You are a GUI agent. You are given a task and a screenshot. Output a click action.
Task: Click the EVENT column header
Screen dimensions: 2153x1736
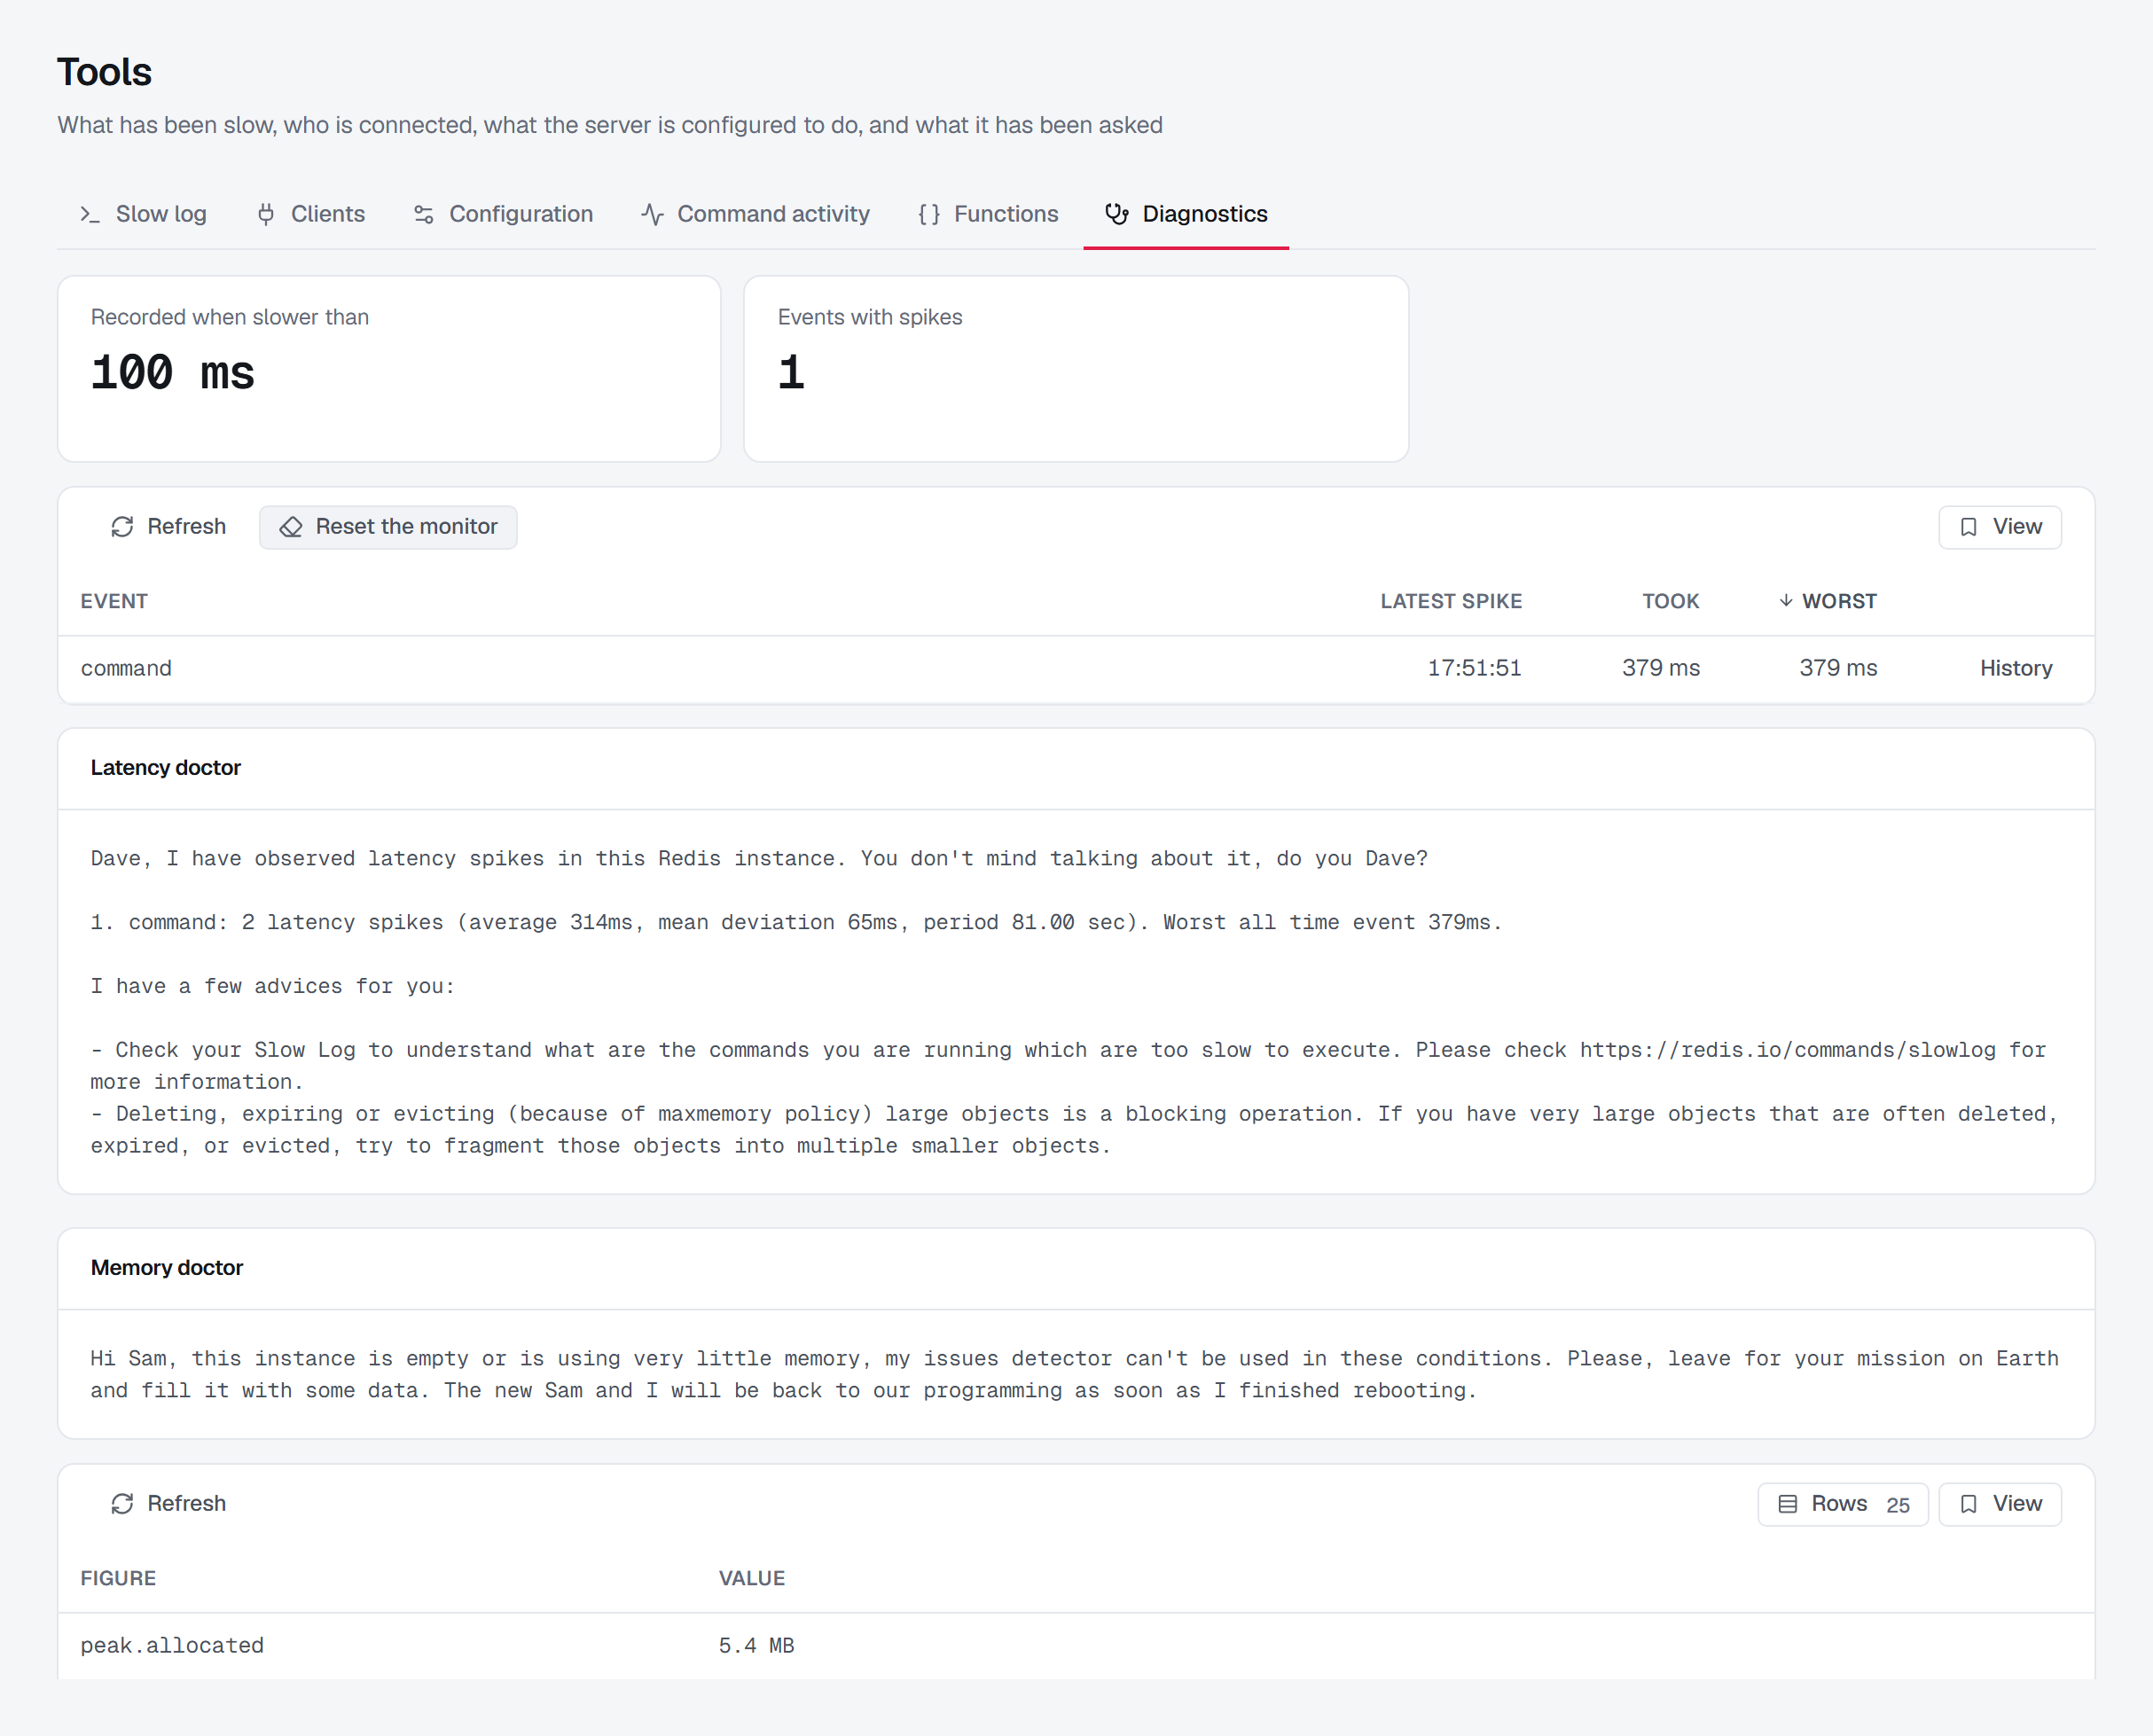tap(114, 601)
